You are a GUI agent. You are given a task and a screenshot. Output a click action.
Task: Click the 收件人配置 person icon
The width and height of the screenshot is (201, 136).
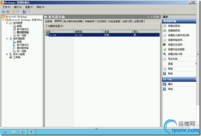pos(11,54)
